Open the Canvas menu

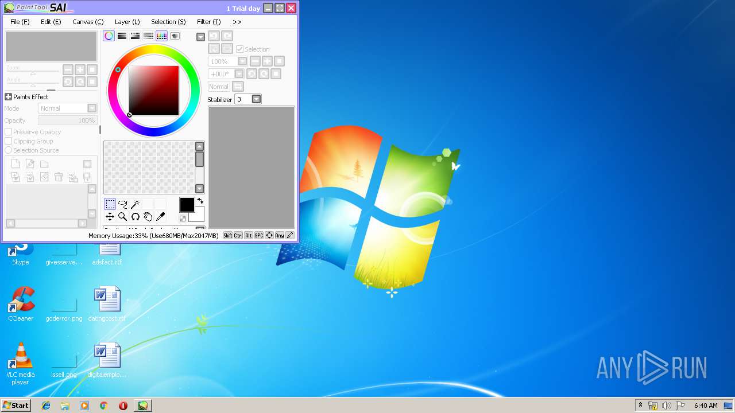[x=88, y=22]
